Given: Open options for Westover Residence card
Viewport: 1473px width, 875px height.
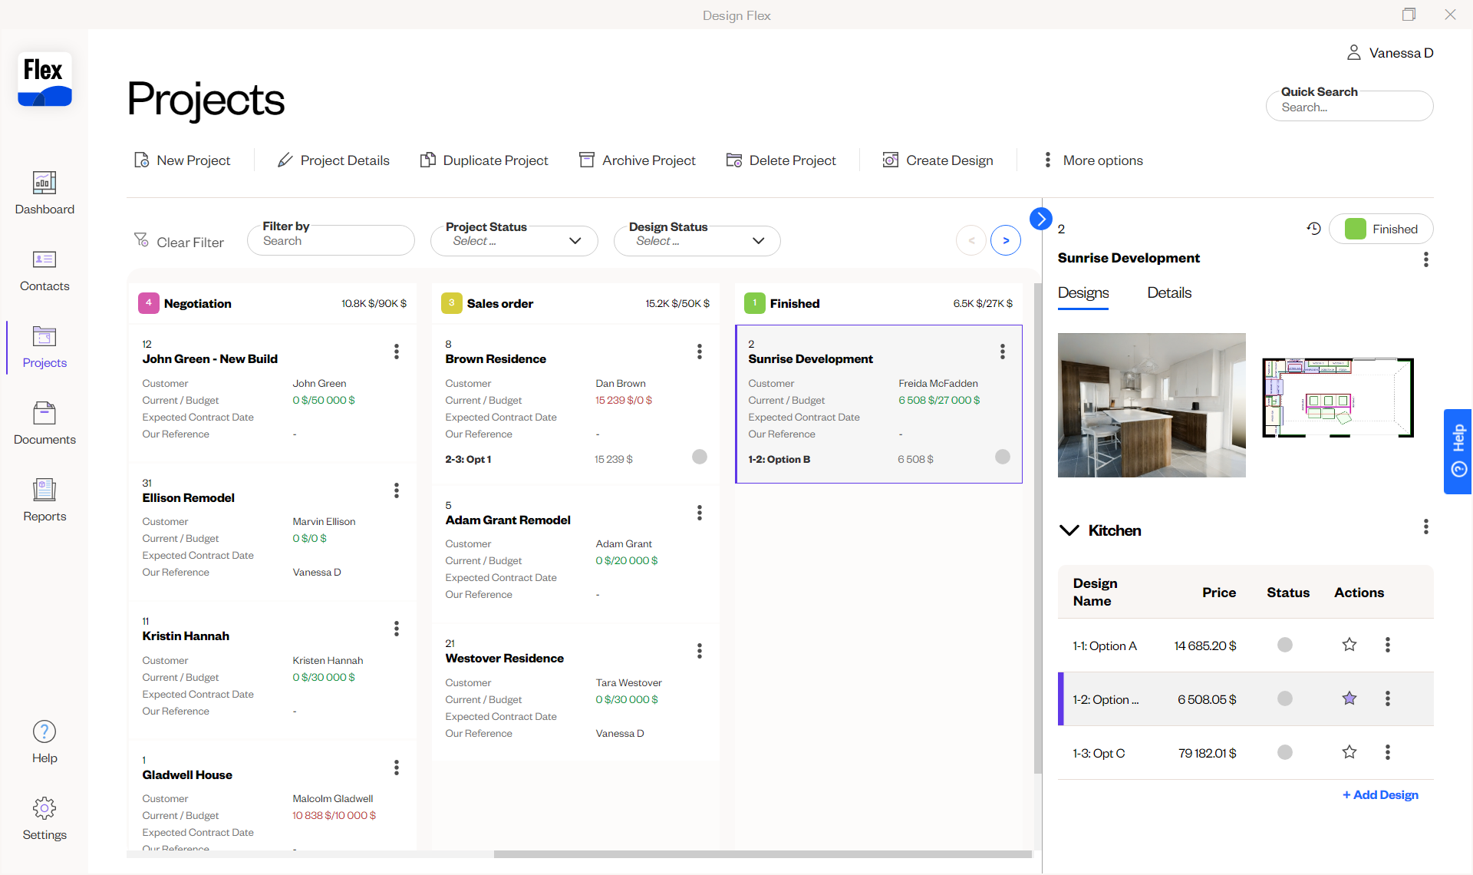Looking at the screenshot, I should tap(700, 651).
